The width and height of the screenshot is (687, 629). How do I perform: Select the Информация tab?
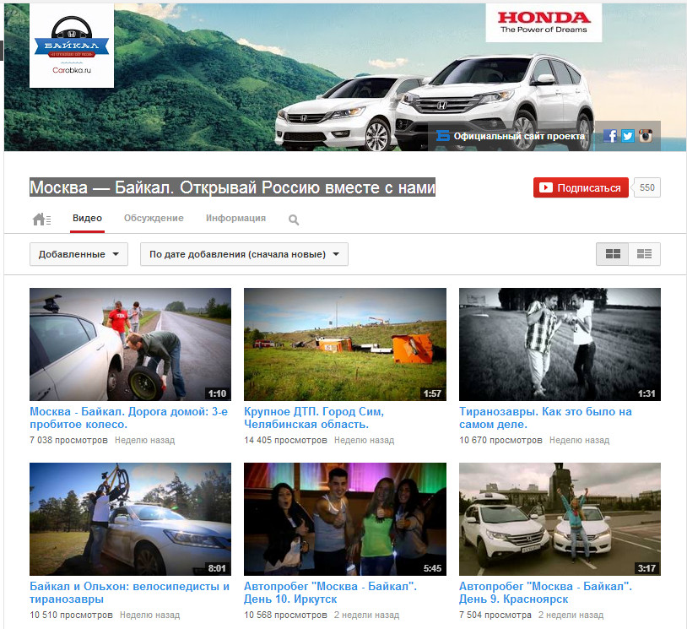[x=235, y=219]
